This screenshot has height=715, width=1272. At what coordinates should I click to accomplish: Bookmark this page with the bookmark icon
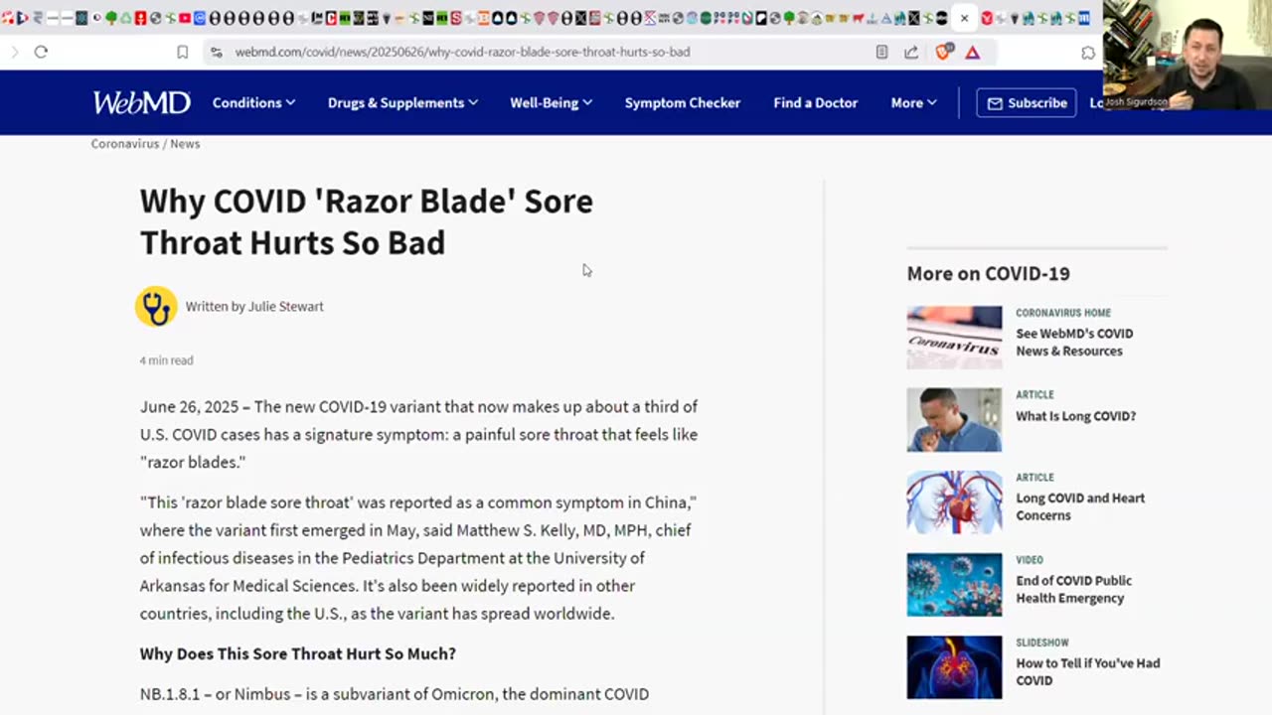click(183, 52)
